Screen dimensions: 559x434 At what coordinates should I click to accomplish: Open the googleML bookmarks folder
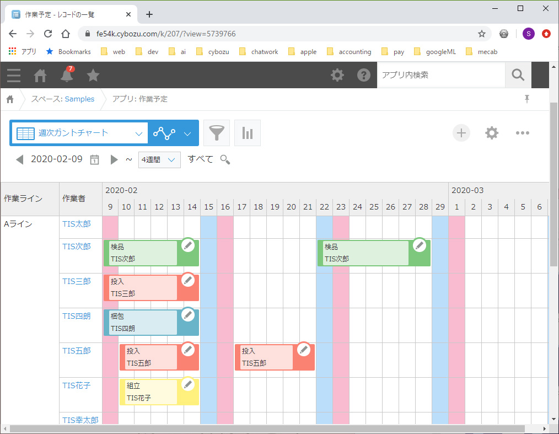(435, 52)
